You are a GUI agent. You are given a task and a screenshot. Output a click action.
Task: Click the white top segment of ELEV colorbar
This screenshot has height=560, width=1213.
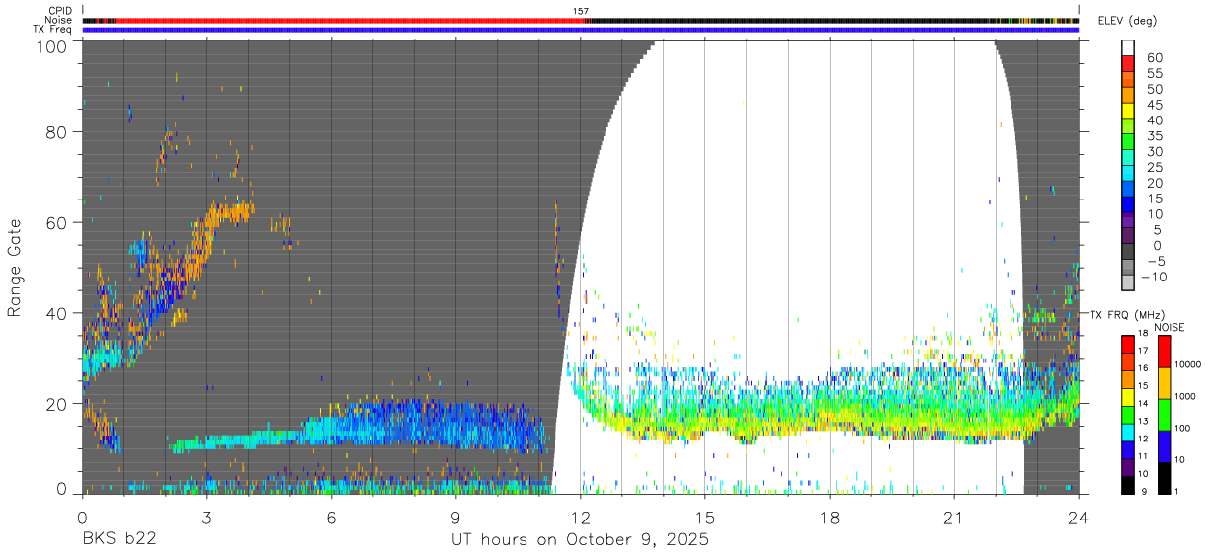1129,45
